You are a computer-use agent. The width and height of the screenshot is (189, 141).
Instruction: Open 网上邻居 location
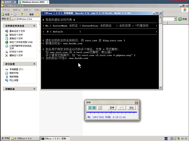[14, 80]
